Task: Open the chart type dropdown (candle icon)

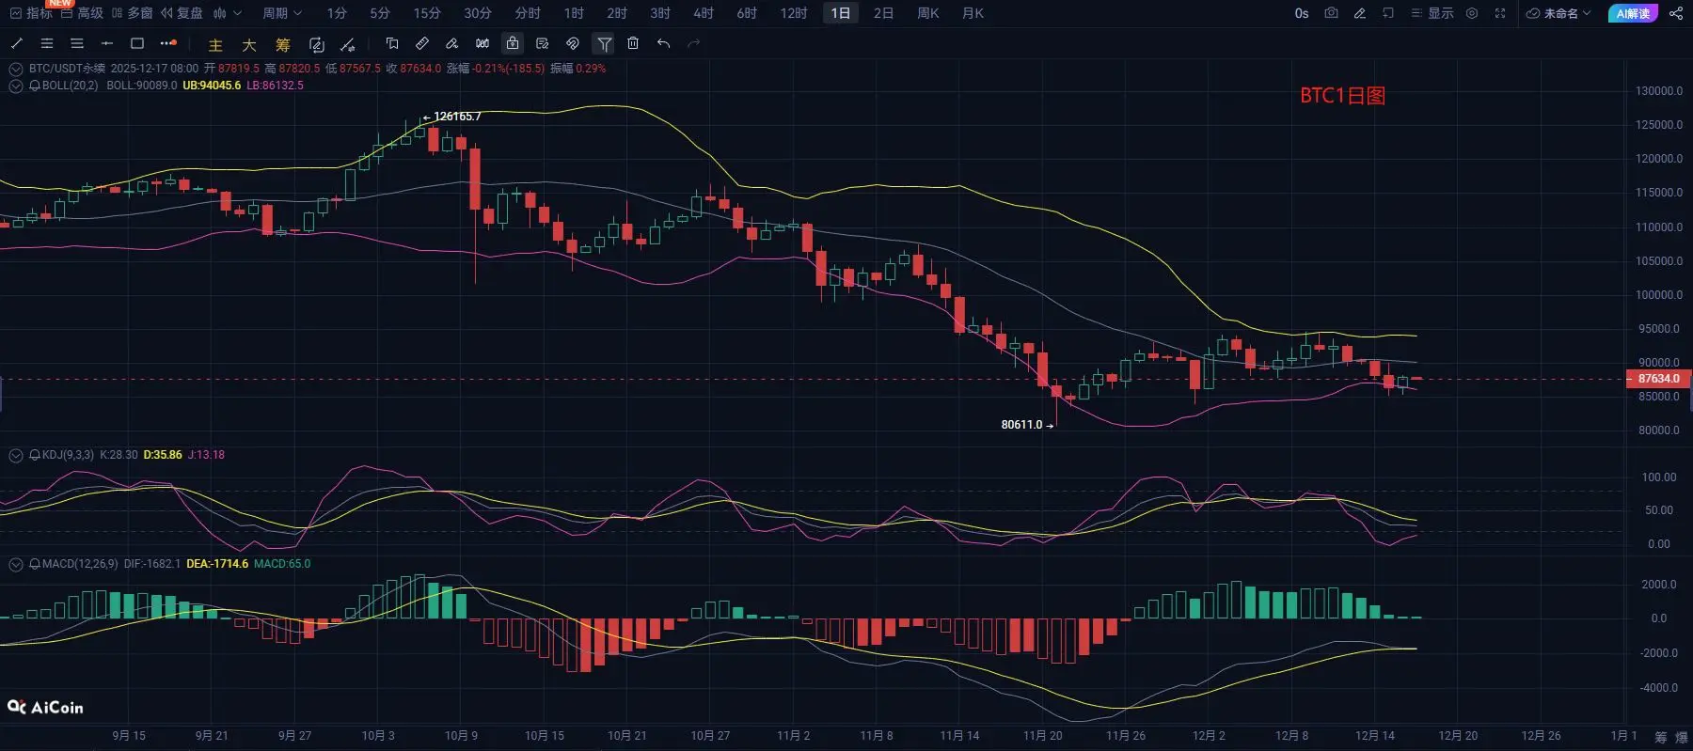Action: click(x=228, y=13)
